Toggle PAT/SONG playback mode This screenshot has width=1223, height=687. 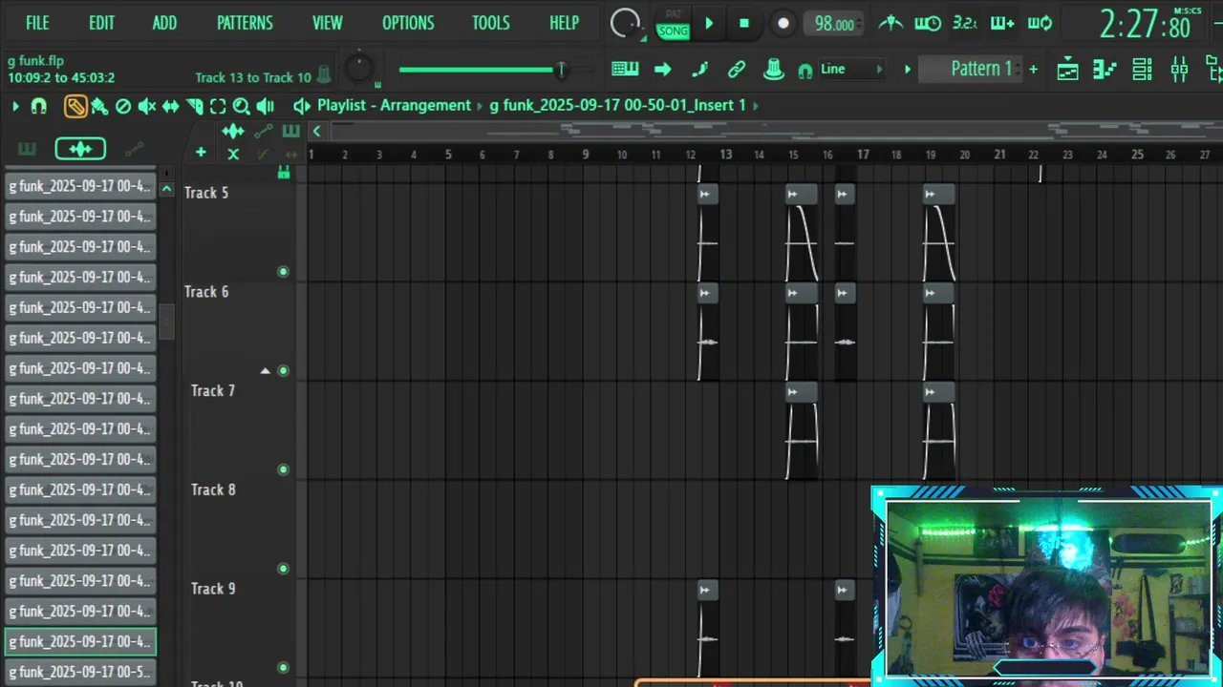click(x=673, y=24)
